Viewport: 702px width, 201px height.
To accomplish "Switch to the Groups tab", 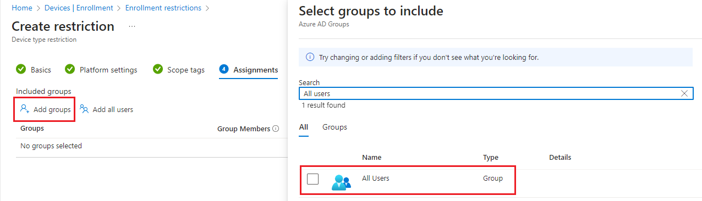I will click(334, 127).
